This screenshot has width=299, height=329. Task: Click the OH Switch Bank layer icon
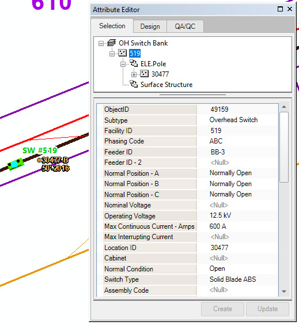111,43
